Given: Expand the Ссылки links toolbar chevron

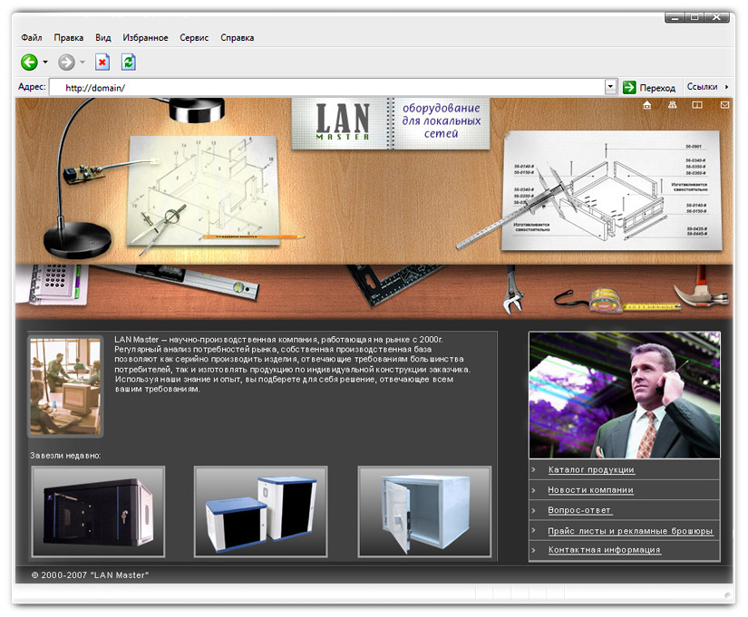Looking at the screenshot, I should pos(726,87).
